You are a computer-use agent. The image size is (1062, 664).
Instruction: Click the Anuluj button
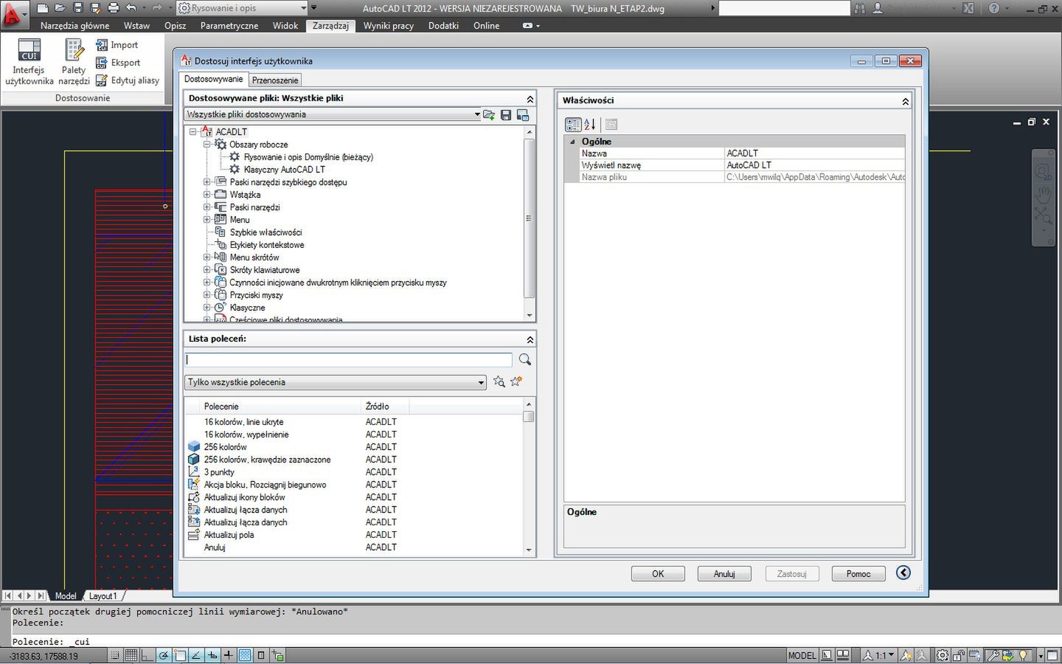724,573
